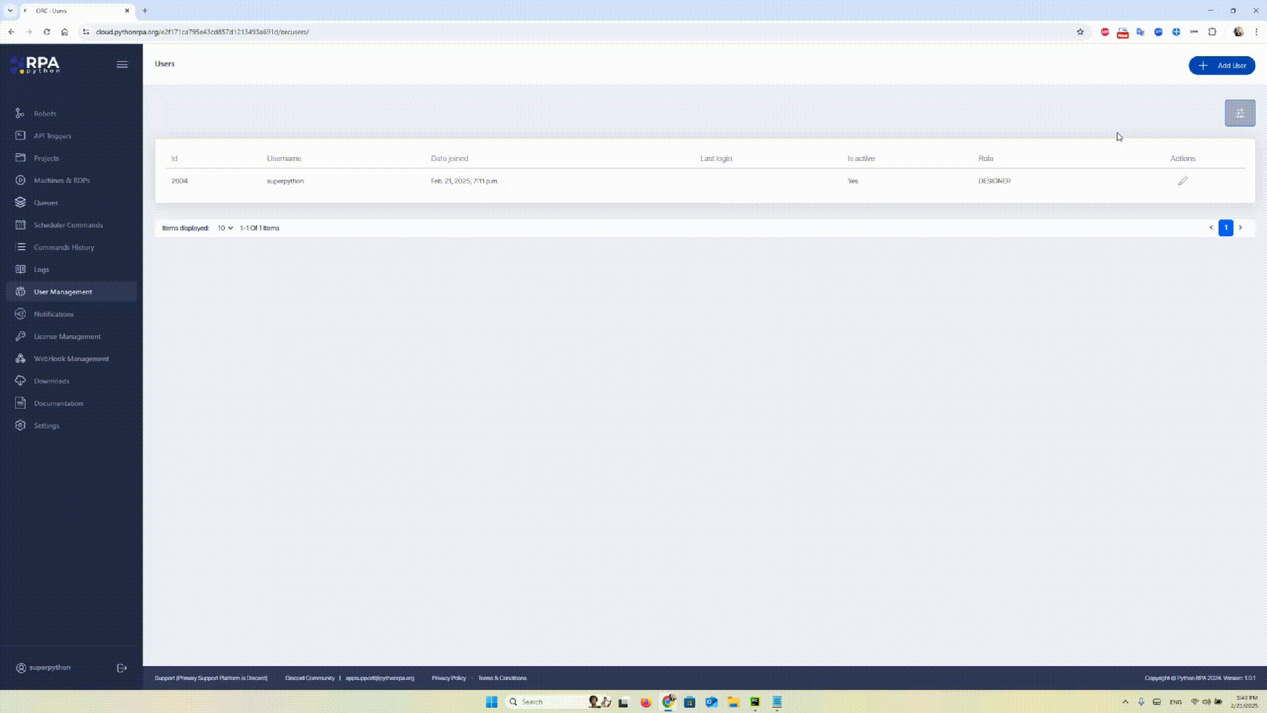Expand the items displayed count dropdown
Image resolution: width=1267 pixels, height=713 pixels.
point(225,228)
